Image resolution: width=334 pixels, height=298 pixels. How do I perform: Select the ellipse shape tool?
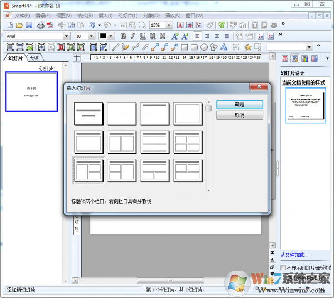204,47
